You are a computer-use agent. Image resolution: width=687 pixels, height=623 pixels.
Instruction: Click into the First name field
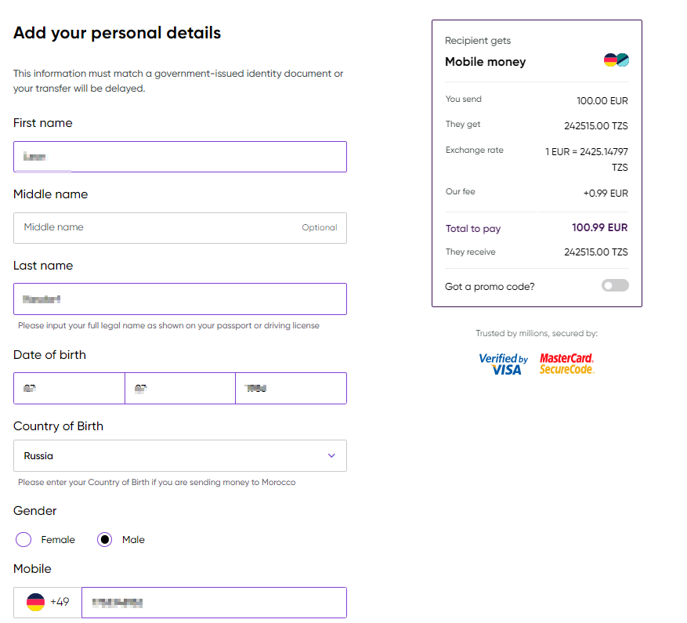pos(179,157)
